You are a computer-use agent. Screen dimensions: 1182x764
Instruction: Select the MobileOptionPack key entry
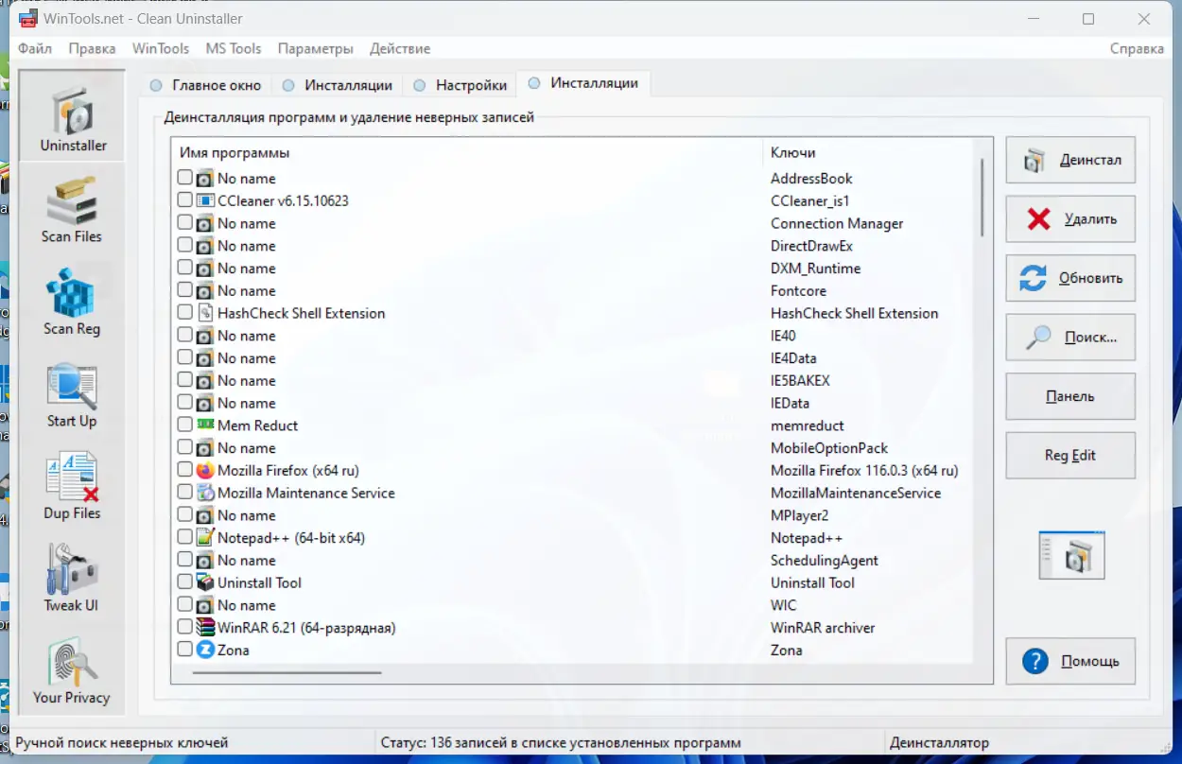coord(829,448)
